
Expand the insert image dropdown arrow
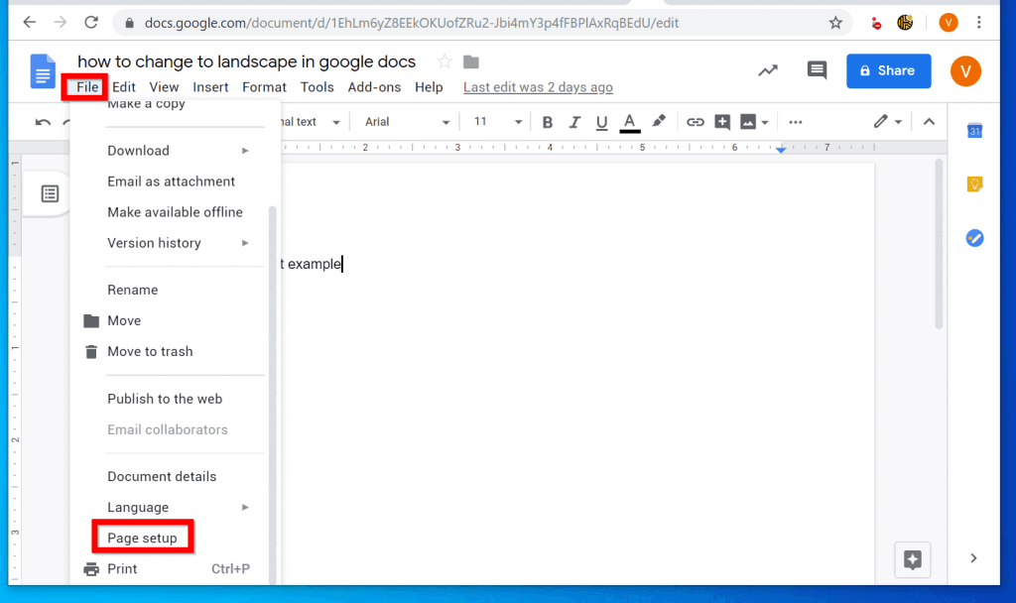click(765, 122)
